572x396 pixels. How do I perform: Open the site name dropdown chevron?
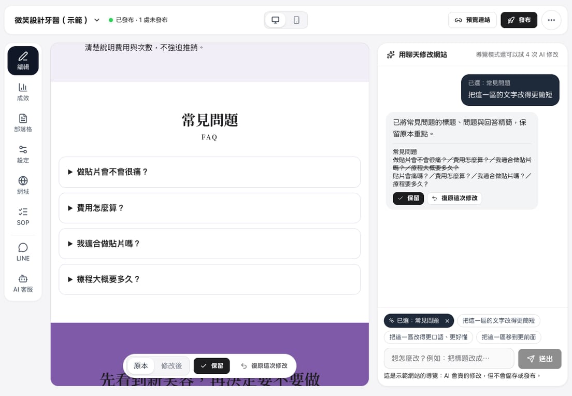point(97,20)
